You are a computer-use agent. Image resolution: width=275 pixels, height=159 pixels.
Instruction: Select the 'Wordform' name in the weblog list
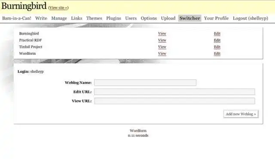tap(27, 53)
